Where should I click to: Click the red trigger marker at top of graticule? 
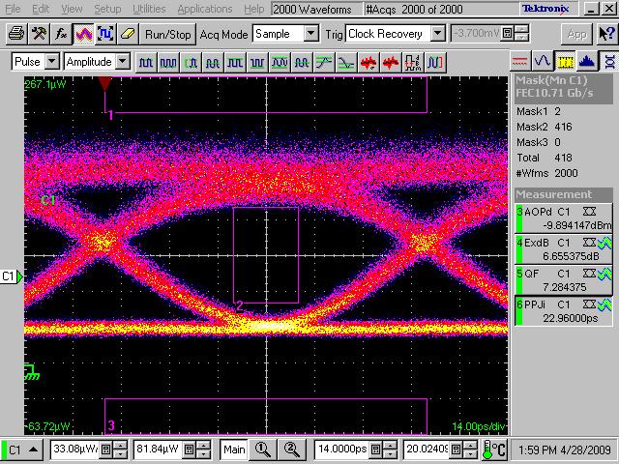(104, 84)
